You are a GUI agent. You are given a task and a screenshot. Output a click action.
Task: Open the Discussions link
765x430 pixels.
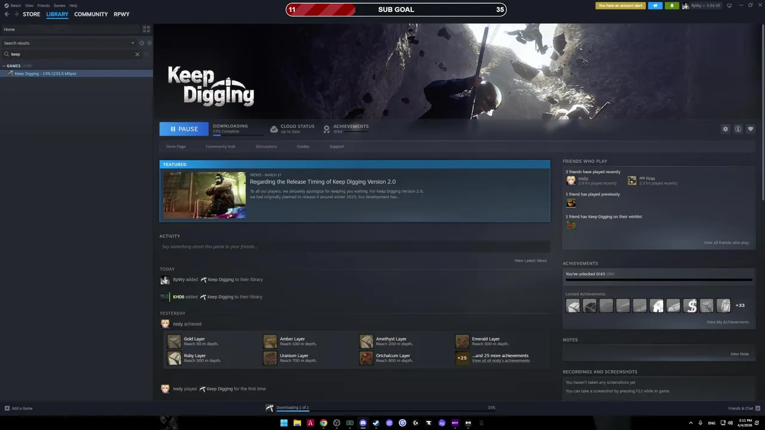click(266, 146)
